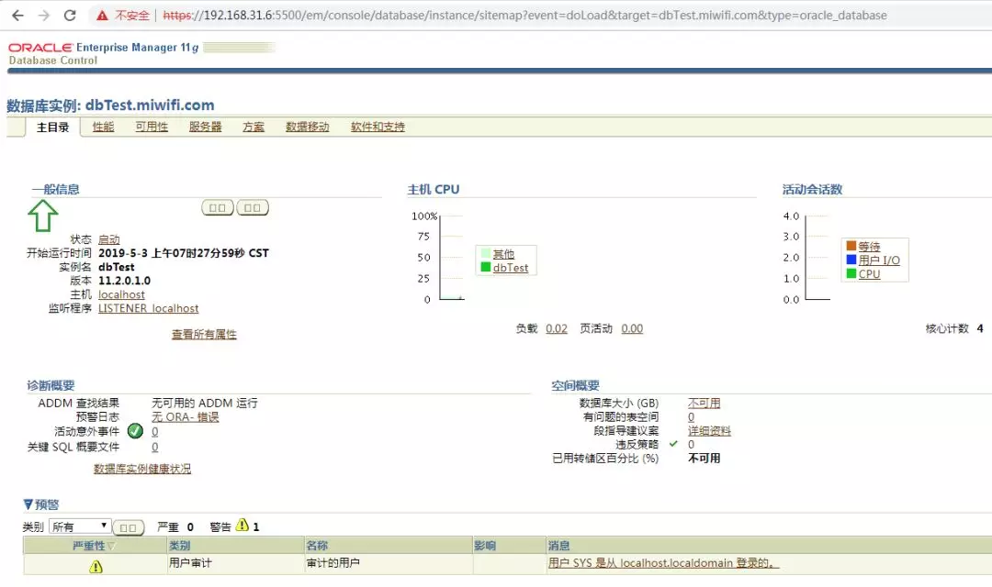Viewport: 992px width, 587px height.
Task: Open the 用户 I/O legend link
Action: tap(879, 260)
